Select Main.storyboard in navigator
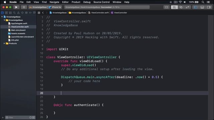Image resolution: width=214 pixels, height=120 pixels. tap(18, 30)
